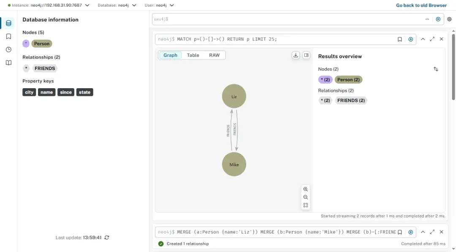This screenshot has width=456, height=252.
Task: Switch to the Table view tab
Action: coord(193,55)
